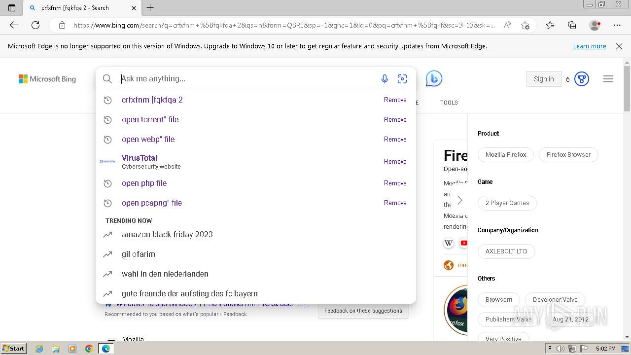Open the Read aloud icon
The image size is (631, 355).
[x=507, y=25]
